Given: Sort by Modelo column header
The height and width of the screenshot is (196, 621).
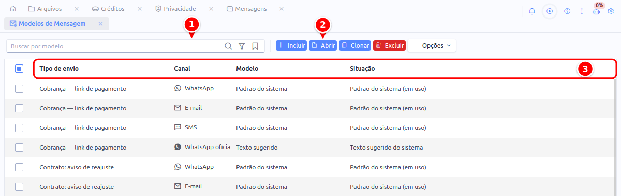Looking at the screenshot, I should [x=247, y=69].
